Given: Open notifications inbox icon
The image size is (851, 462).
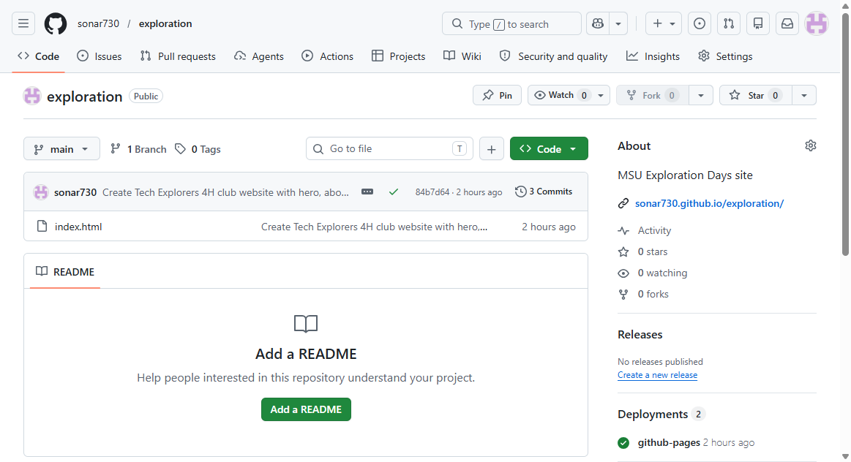Looking at the screenshot, I should [x=787, y=23].
